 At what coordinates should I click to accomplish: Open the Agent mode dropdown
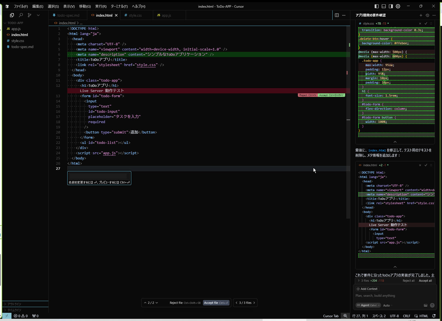368,305
